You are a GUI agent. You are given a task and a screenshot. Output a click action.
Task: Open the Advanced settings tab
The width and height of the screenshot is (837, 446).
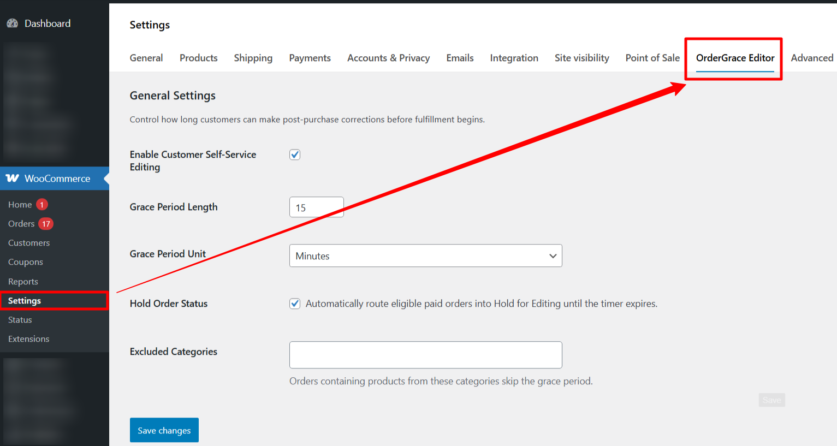[812, 58]
